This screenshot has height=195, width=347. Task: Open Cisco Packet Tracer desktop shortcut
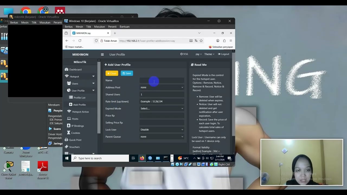tap(8, 170)
